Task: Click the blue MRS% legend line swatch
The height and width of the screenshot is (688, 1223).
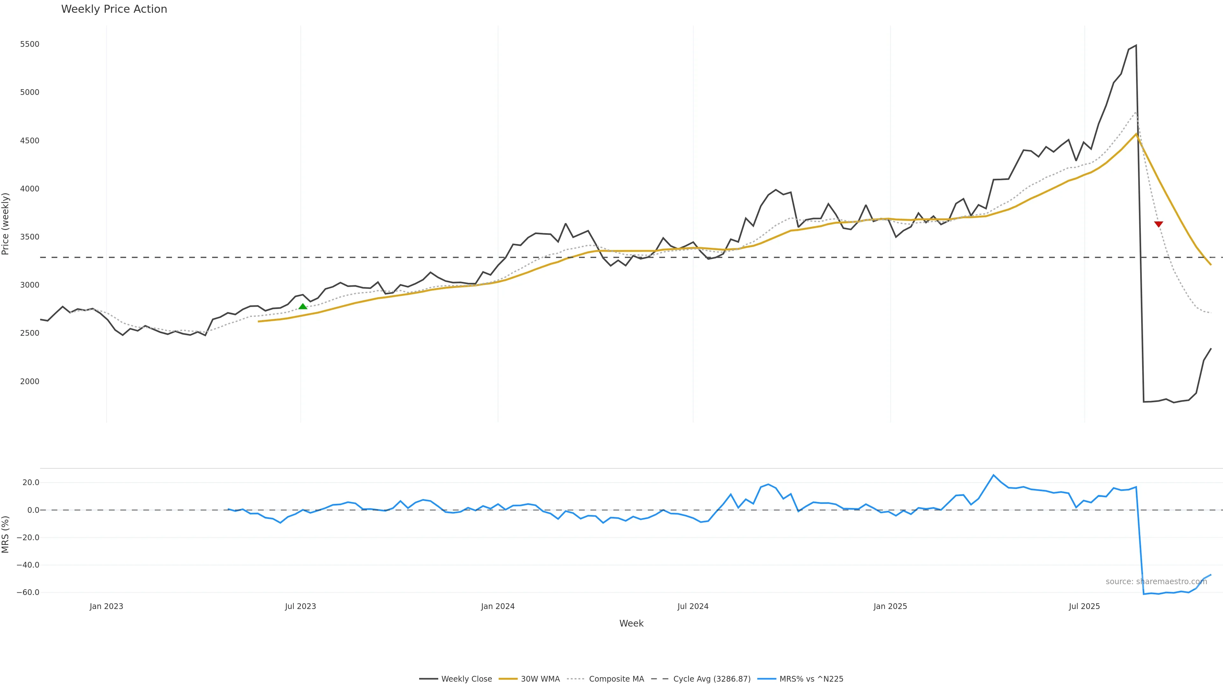Action: 767,679
